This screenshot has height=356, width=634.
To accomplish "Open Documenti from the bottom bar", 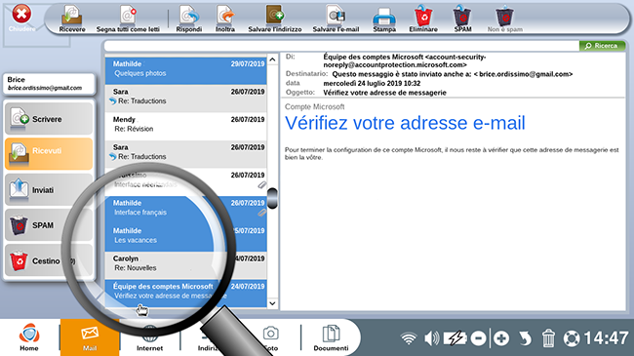I will pos(331,337).
